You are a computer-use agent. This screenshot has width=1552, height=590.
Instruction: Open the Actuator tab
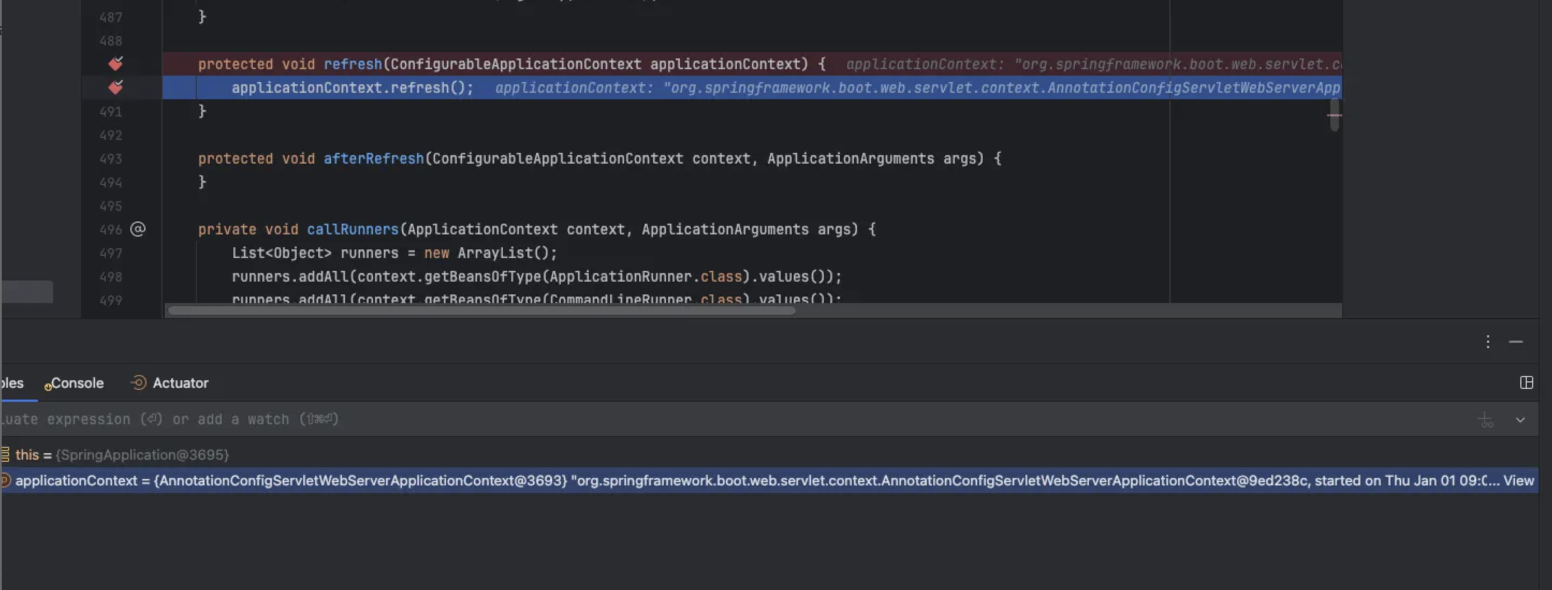(x=180, y=383)
